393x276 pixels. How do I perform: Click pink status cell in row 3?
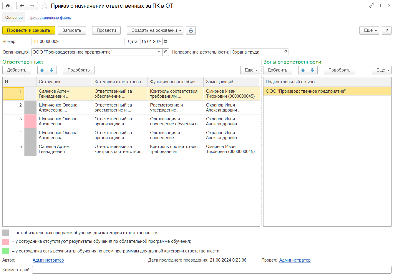point(30,121)
